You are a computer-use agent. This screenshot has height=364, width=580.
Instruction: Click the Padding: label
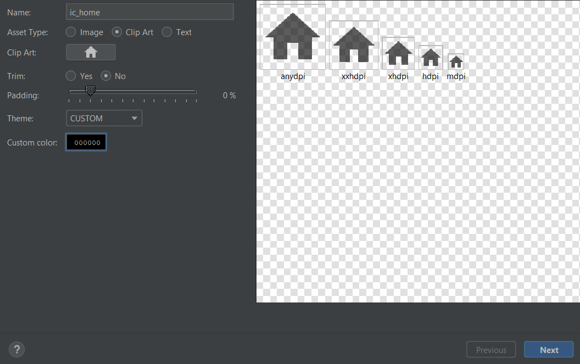23,96
